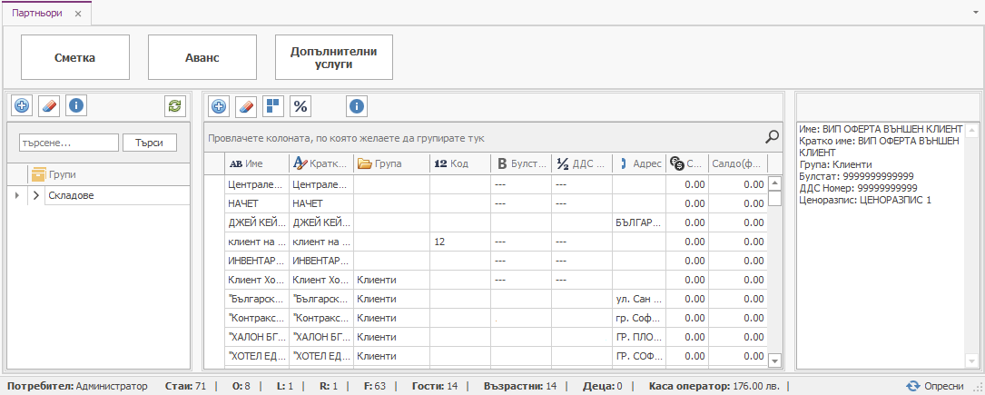Click the partners grid scrollbar down arrow

(774, 360)
